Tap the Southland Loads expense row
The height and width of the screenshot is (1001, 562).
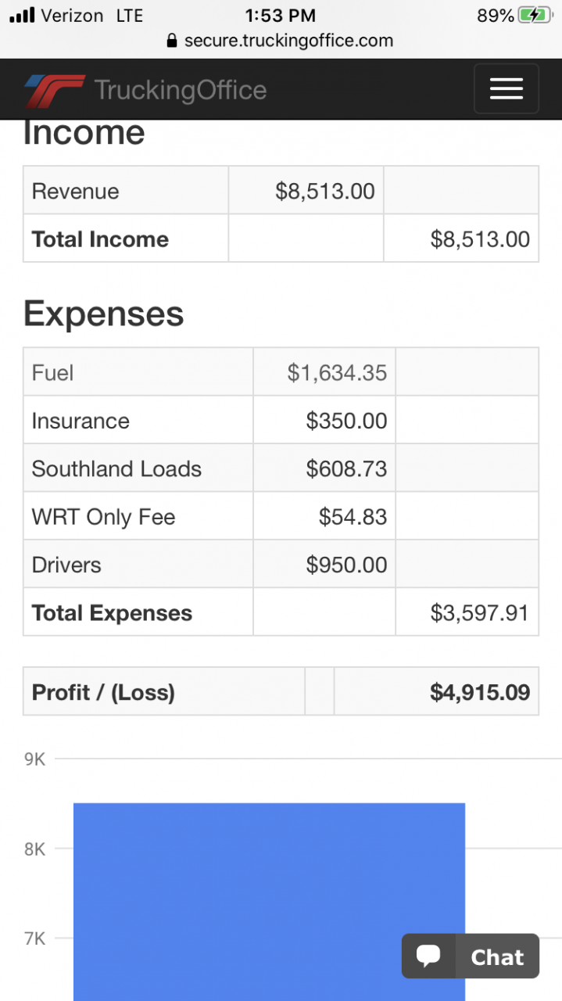[281, 468]
